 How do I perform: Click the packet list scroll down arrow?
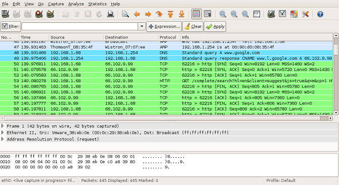coord(336,113)
